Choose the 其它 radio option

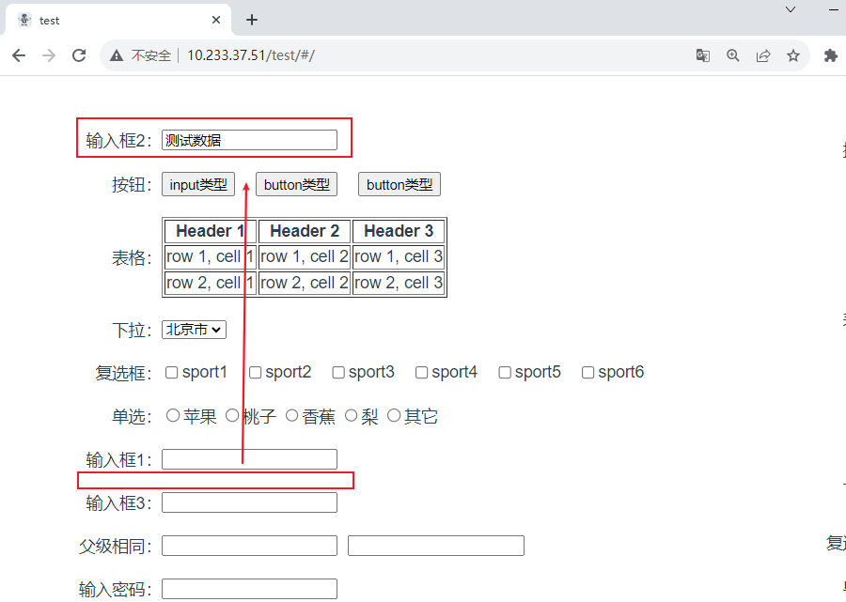(394, 415)
